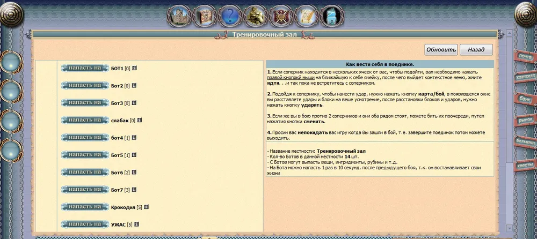The width and height of the screenshot is (537, 239).
Task: Open the scroll with quill icon
Action: click(x=306, y=16)
